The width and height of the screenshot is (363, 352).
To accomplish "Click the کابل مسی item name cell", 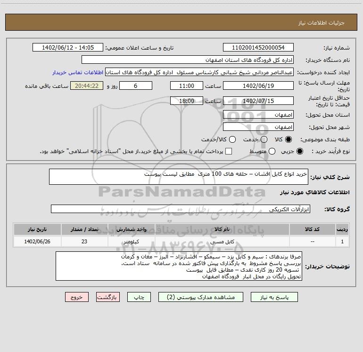I will (222, 241).
